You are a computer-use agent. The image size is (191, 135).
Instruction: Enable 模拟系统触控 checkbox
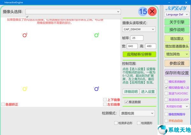point(166,82)
